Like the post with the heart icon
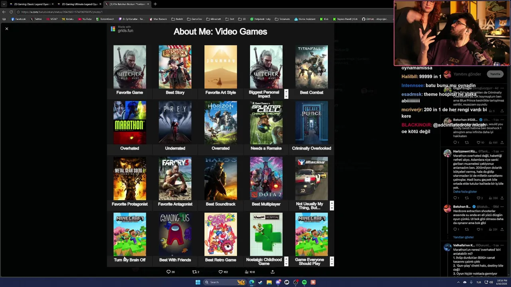This screenshot has height=287, width=511. tap(220, 272)
